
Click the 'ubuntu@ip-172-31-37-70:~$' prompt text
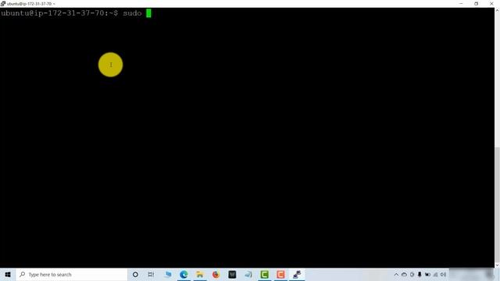59,13
